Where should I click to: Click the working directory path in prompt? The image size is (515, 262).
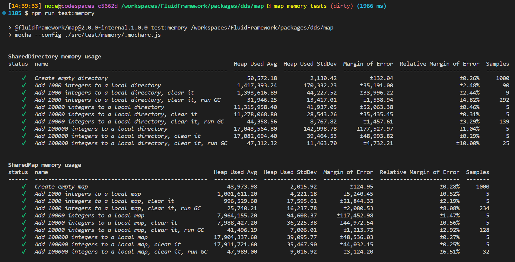[192, 6]
